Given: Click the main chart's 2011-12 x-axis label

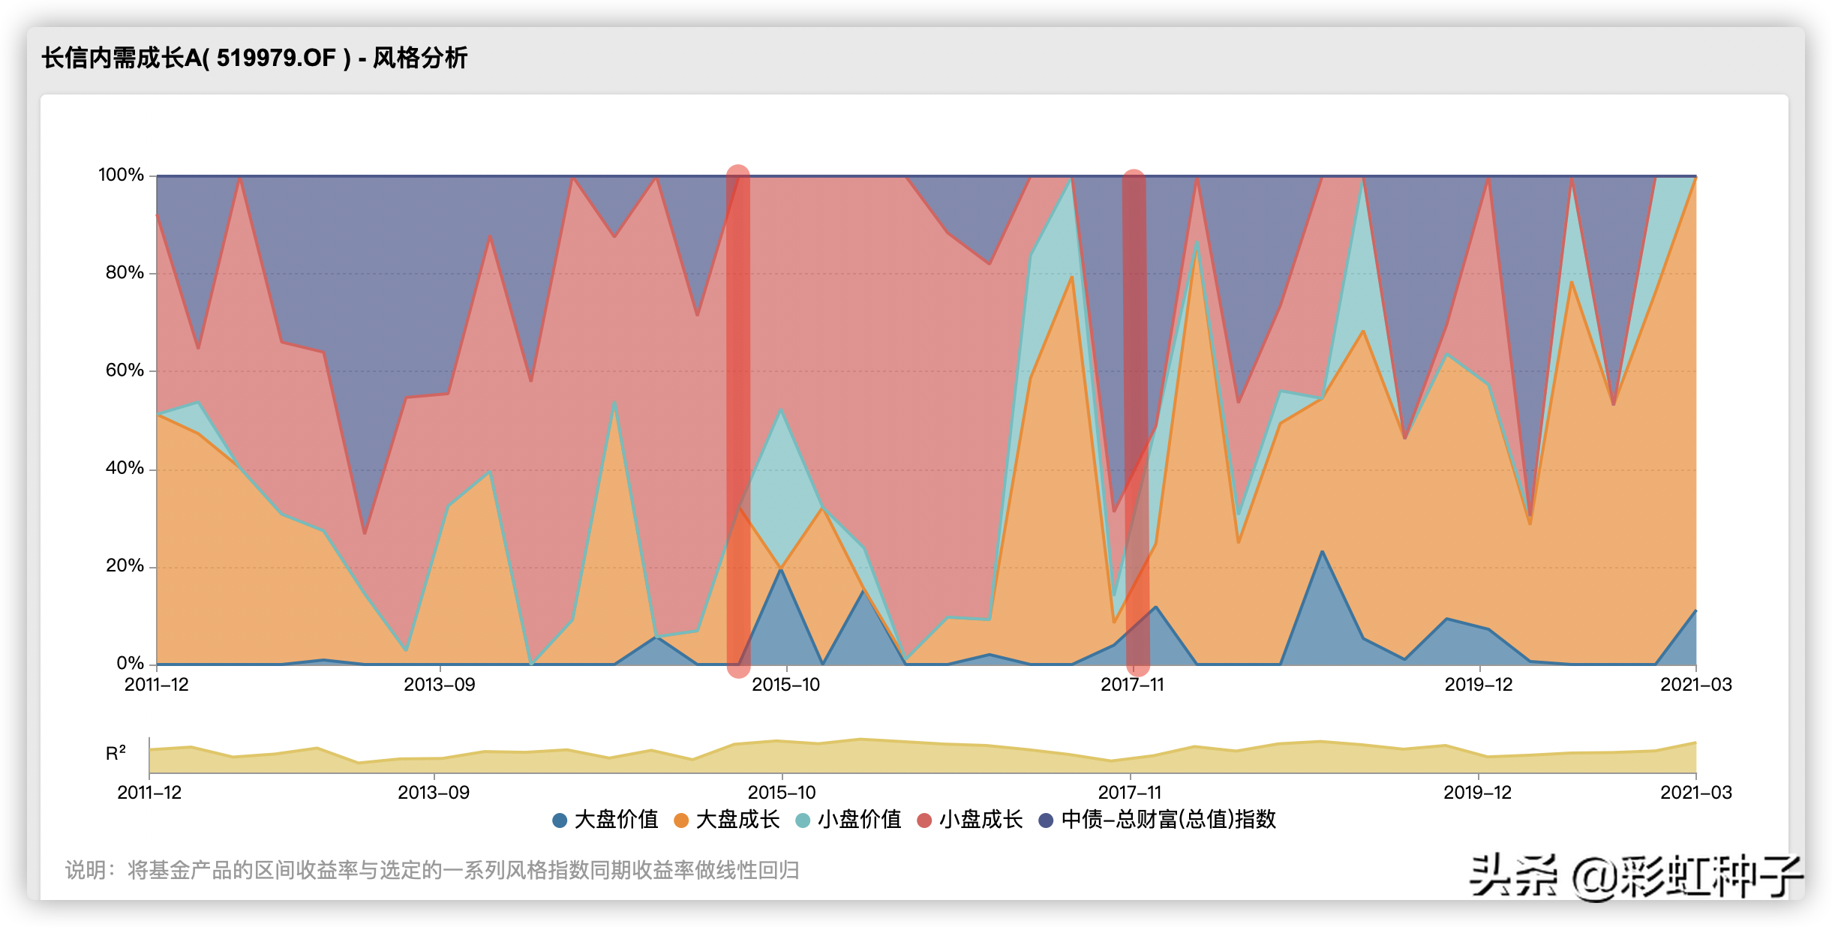Looking at the screenshot, I should pos(157,685).
